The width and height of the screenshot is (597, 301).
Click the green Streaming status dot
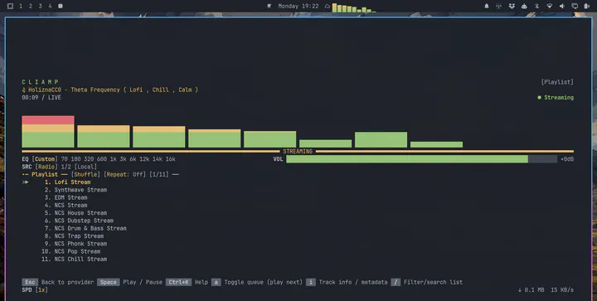(x=539, y=98)
